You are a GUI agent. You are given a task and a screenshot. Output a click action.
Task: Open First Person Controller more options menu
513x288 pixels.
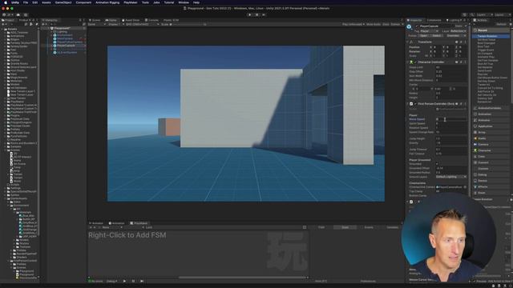click(465, 104)
